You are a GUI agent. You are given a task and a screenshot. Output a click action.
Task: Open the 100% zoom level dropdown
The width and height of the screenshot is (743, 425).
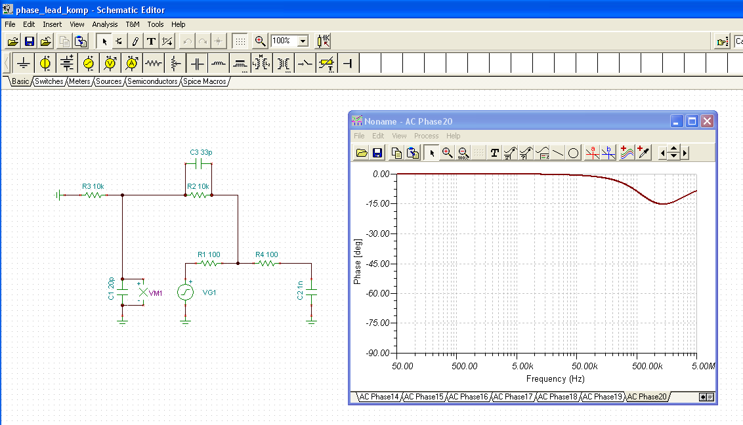303,41
